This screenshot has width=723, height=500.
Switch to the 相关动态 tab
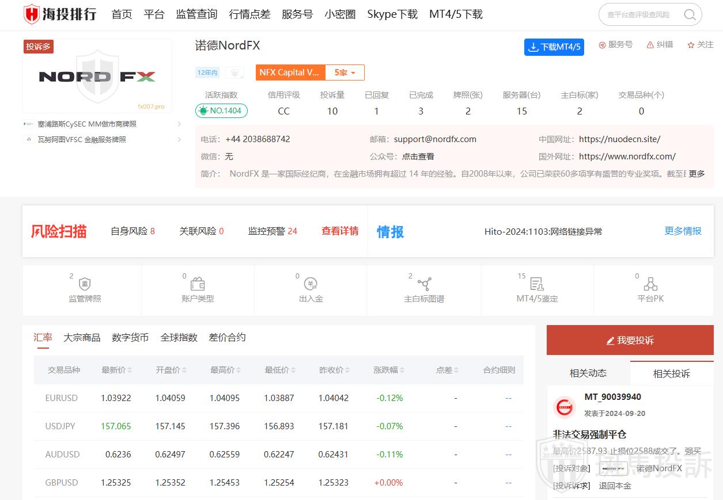click(588, 373)
